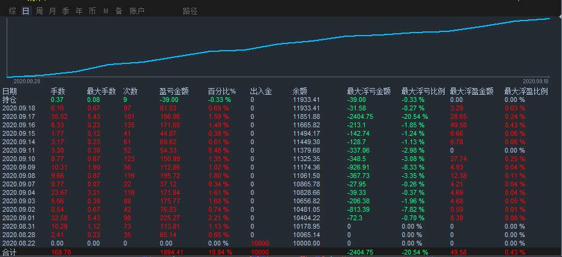Click the 35.02 lots value

tap(59, 116)
